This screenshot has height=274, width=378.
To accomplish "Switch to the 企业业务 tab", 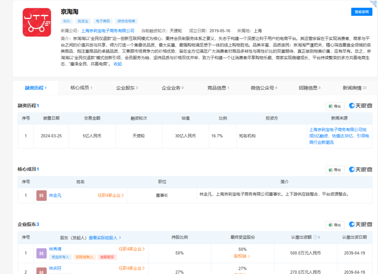I will (x=172, y=88).
